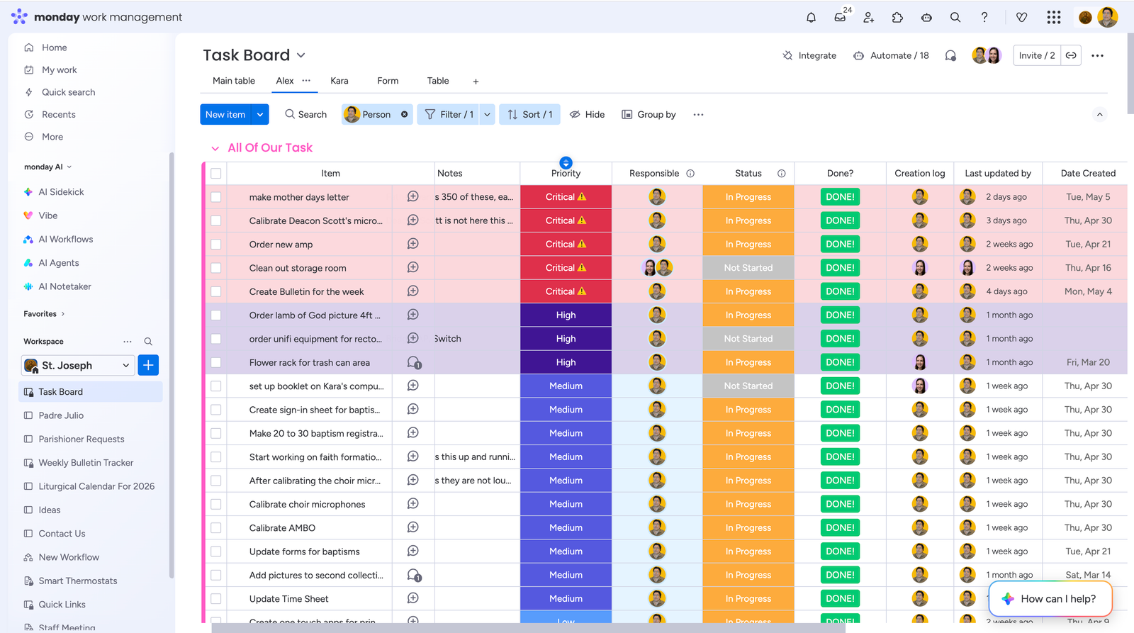
Task: Switch to the Form tab
Action: coord(388,81)
